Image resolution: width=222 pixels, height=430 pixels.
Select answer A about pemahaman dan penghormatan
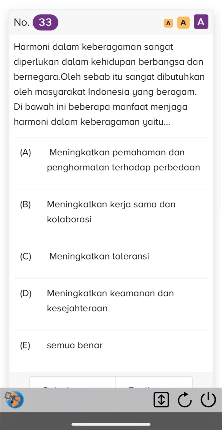tap(111, 160)
